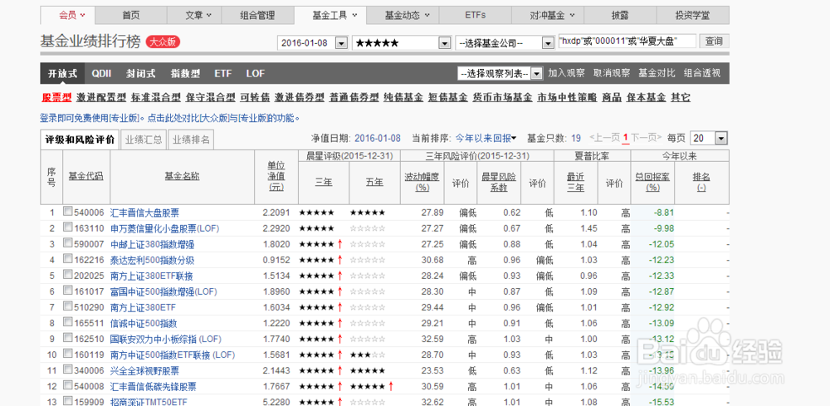The height and width of the screenshot is (406, 830).
Task: Switch to the 业绩排名 tab
Action: click(191, 139)
